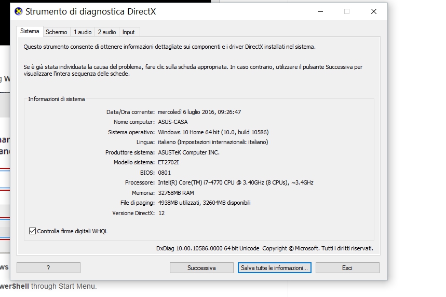Click the paging file 4938MB utilizzati value
Screen dimensions: 446x297
(x=204, y=203)
